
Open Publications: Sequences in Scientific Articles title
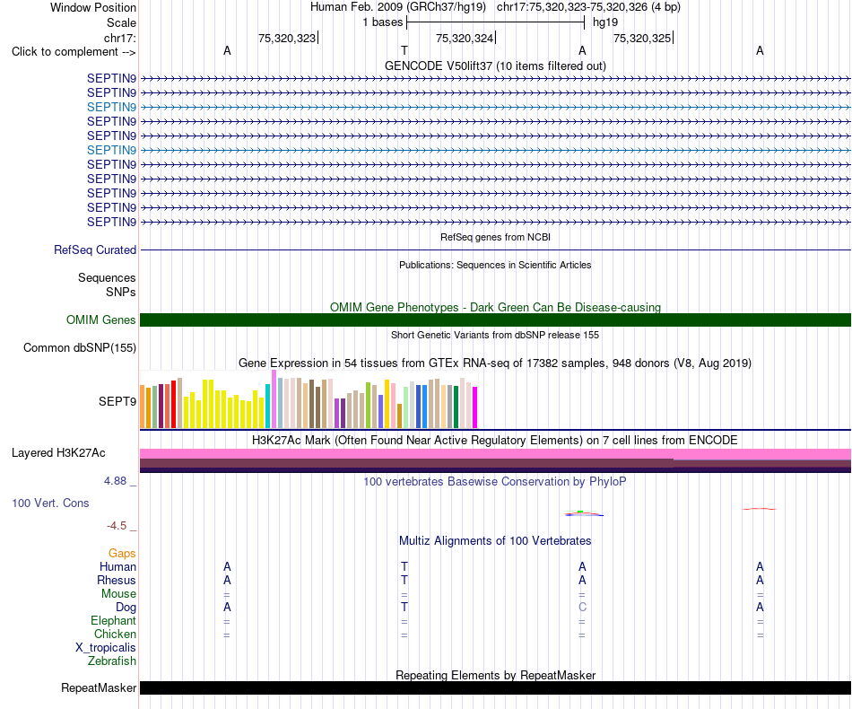point(495,265)
